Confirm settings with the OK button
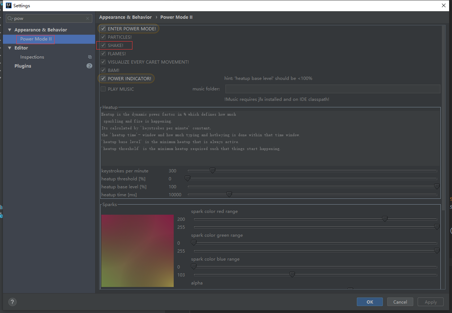452x313 pixels. coord(369,302)
